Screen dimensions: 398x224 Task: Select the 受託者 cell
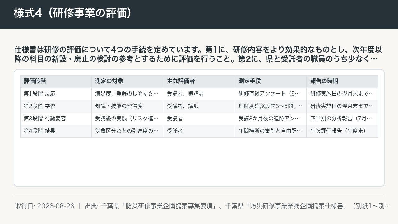coord(199,131)
